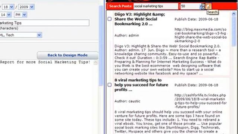Click the title field ending in Marketing Tips
The width and height of the screenshot is (238, 134).
pyautogui.click(x=45, y=23)
